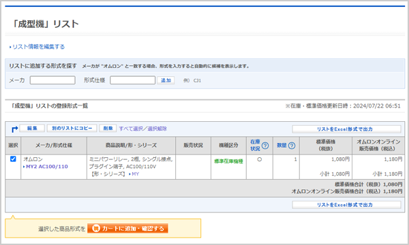Image resolution: width=409 pixels, height=245 pixels.
Task: Click カートに追加・確認する button
Action: (x=127, y=229)
